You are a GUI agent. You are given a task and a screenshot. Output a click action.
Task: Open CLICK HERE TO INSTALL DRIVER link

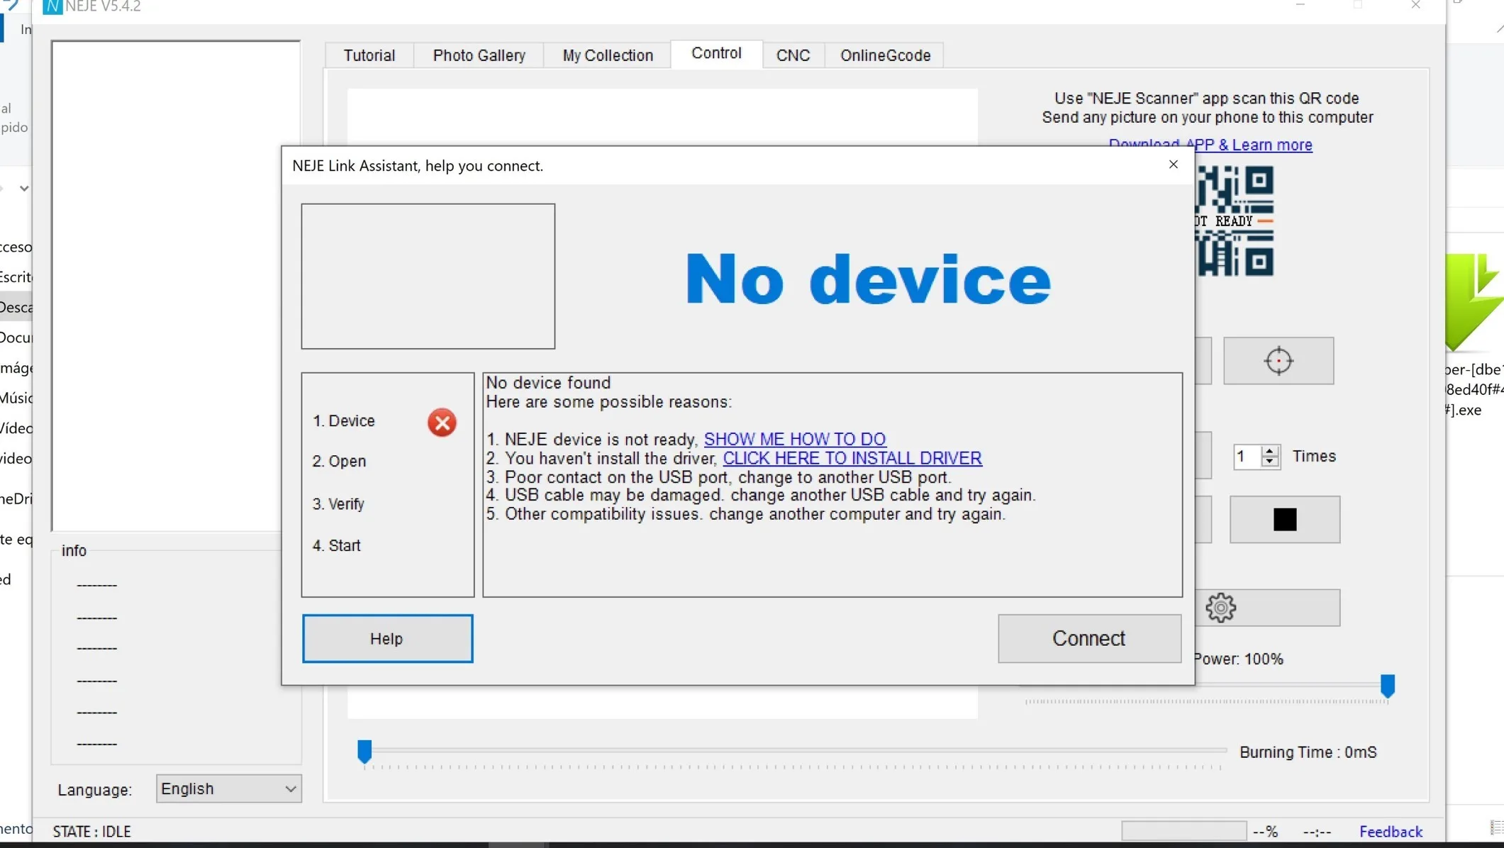pos(852,458)
